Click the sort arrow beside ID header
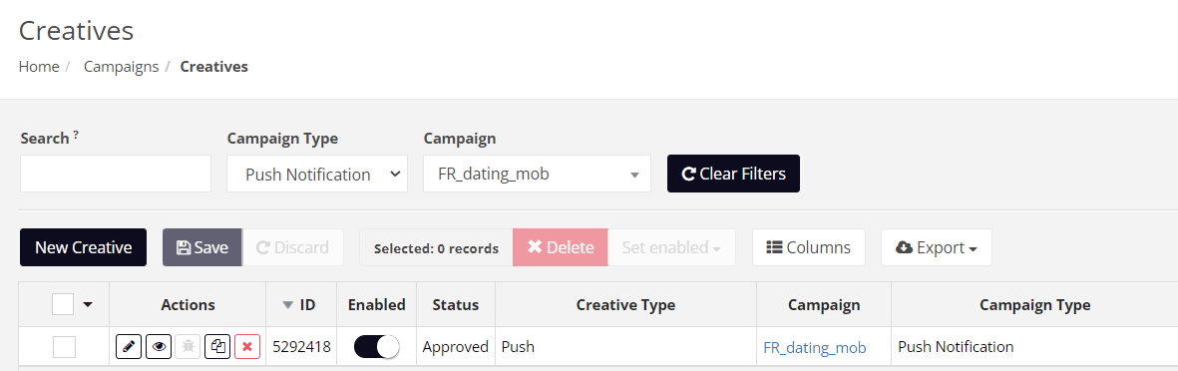The height and width of the screenshot is (371, 1178). click(x=287, y=305)
